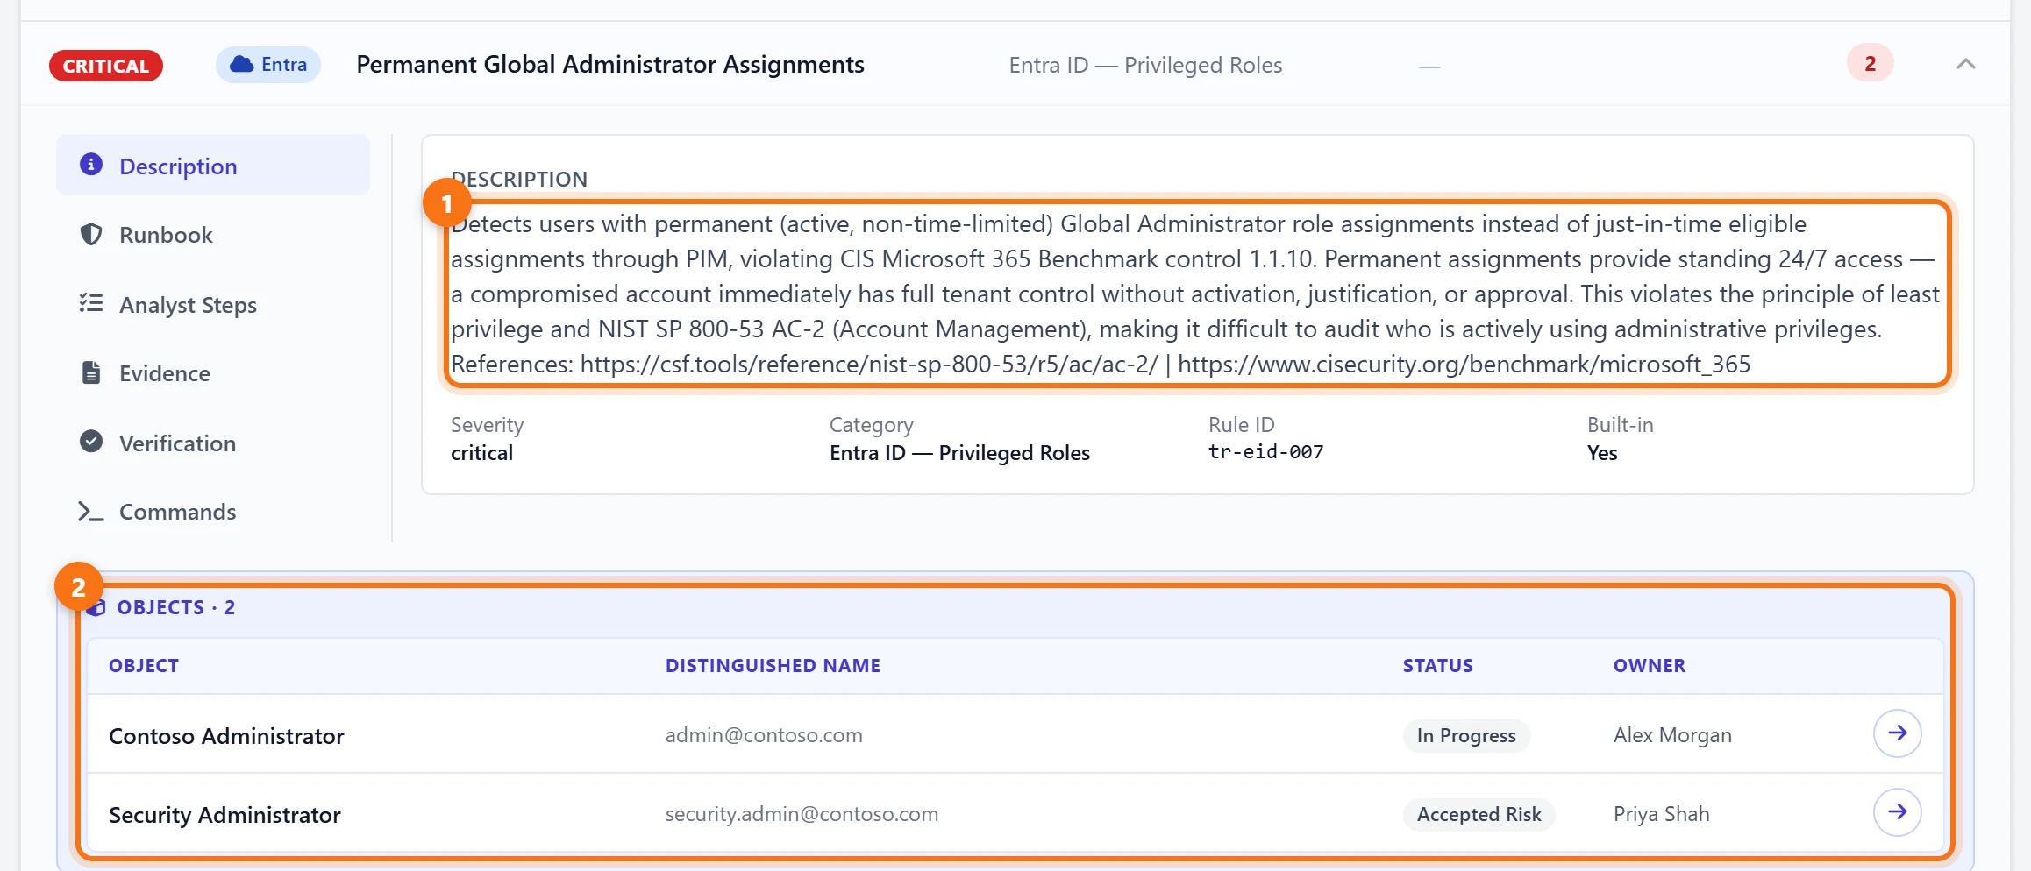Click the header category Entra ID — Privileged Roles
This screenshot has height=871, width=2031.
point(1145,66)
